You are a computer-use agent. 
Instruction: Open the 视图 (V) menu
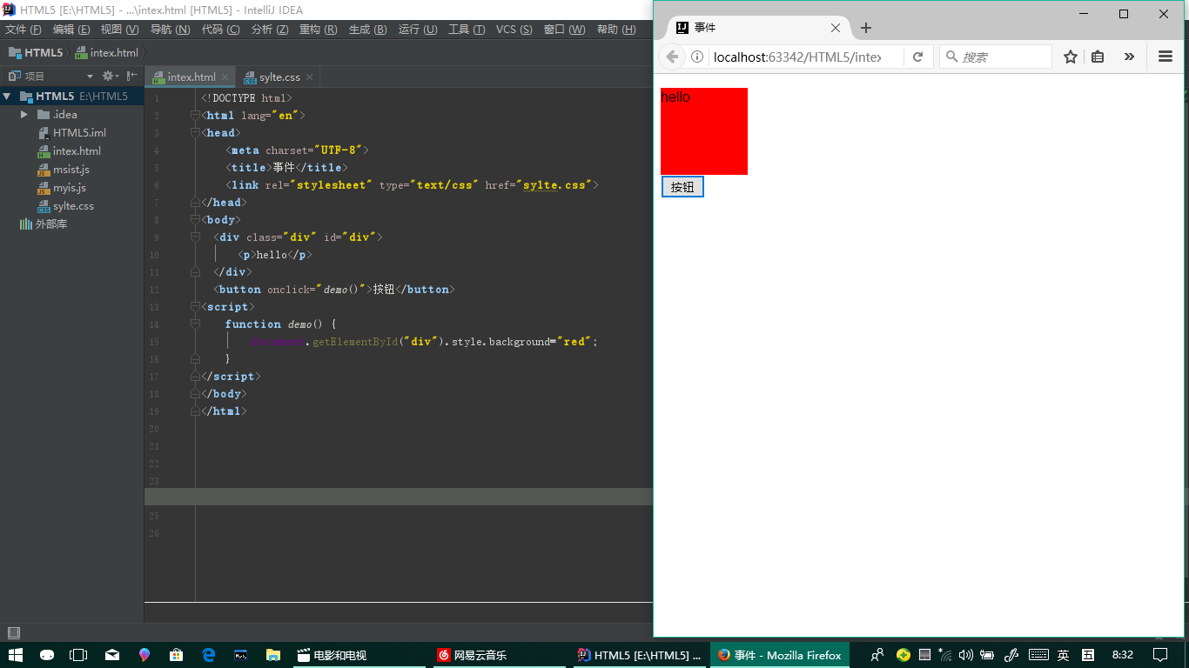tap(119, 30)
